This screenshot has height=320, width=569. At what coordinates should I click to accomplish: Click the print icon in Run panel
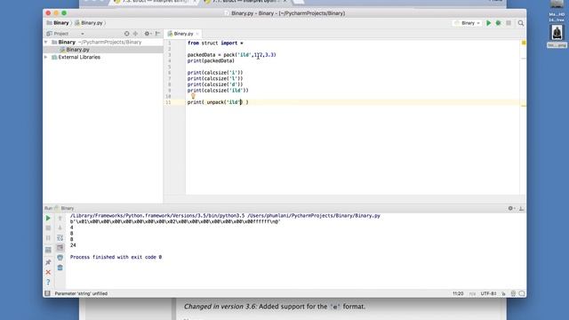pos(60,258)
